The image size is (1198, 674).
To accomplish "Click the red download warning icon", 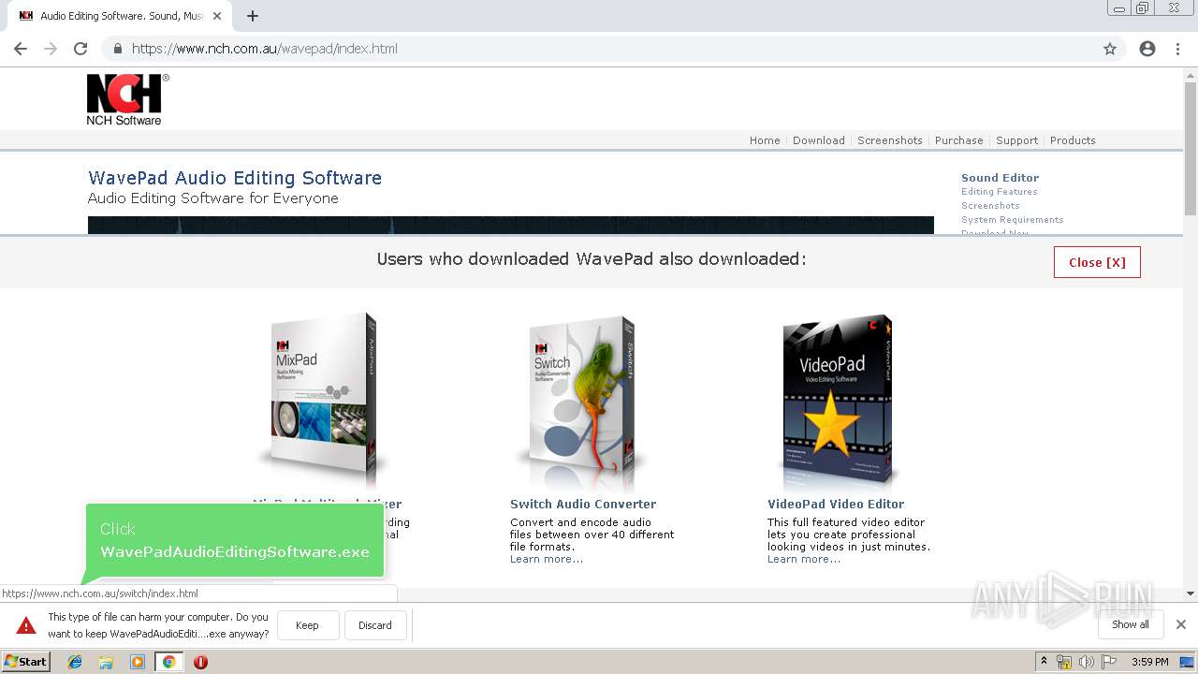I will point(26,625).
